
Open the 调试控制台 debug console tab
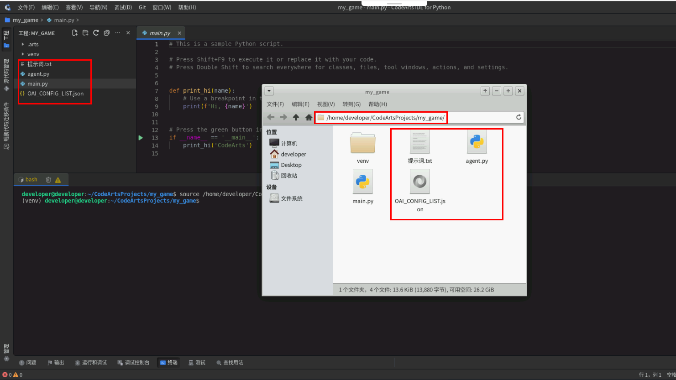tap(133, 363)
